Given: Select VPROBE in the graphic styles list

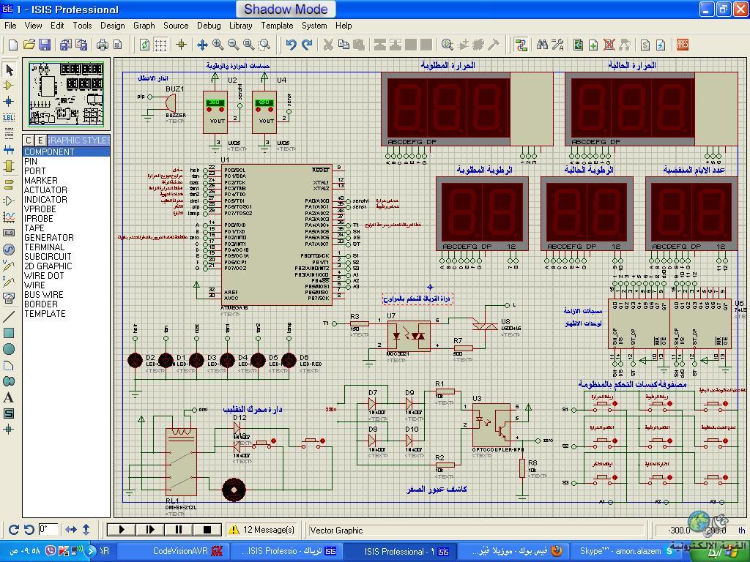Looking at the screenshot, I should click(x=67, y=209).
